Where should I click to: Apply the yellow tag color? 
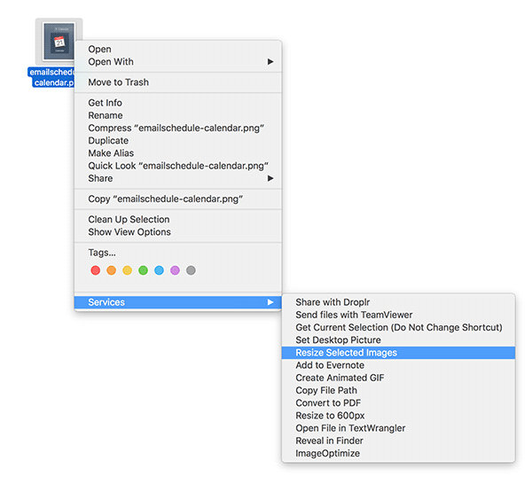point(127,270)
